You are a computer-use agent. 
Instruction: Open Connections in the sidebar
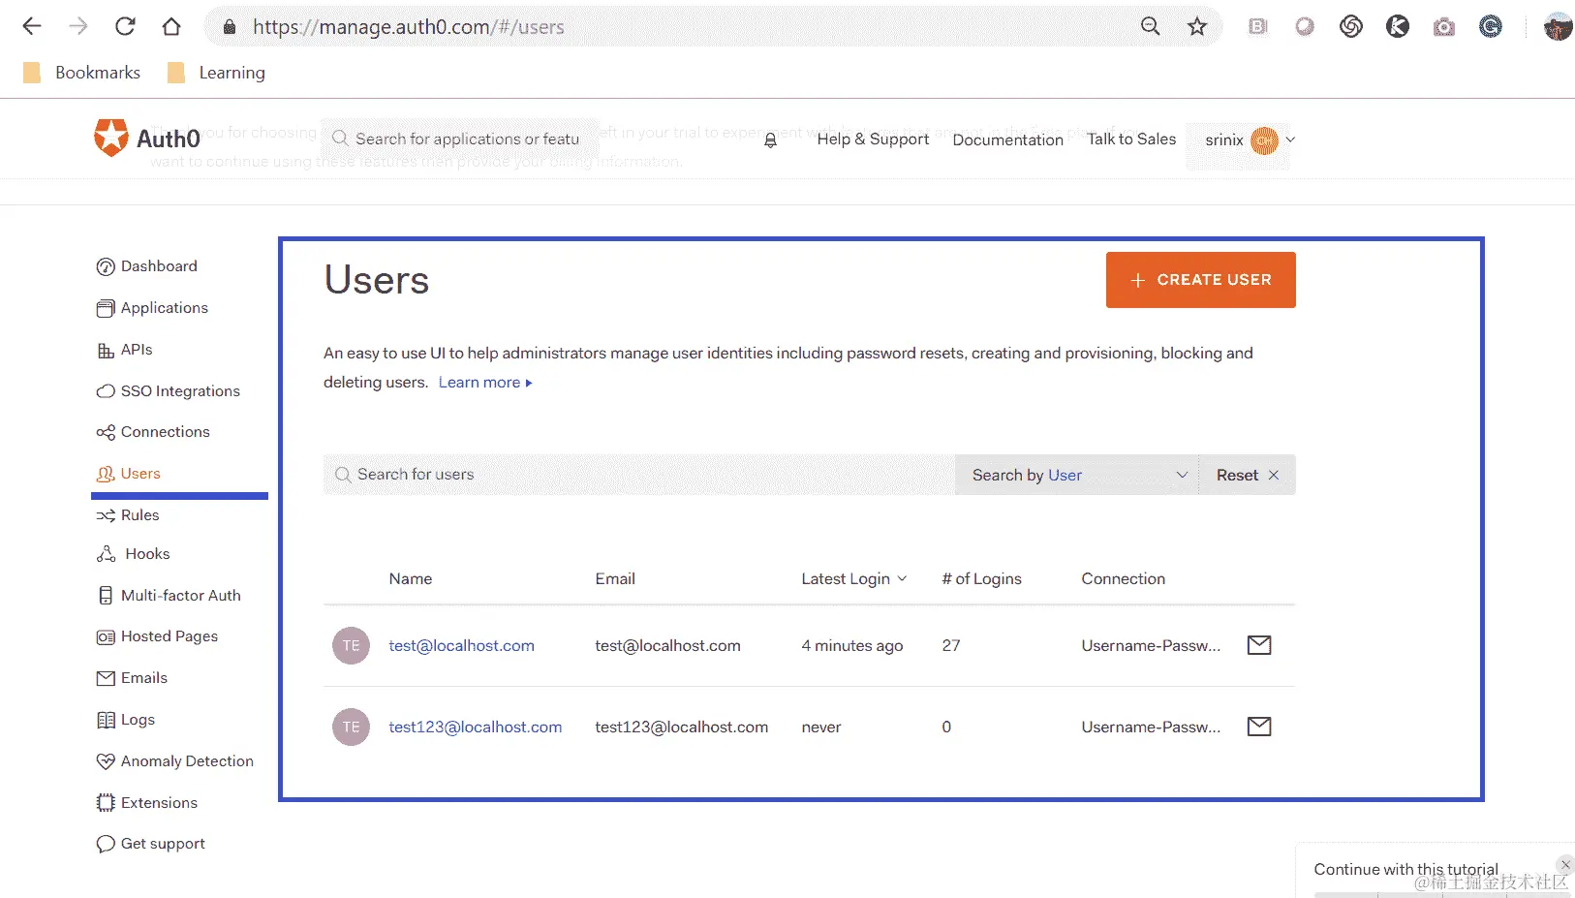click(x=153, y=432)
